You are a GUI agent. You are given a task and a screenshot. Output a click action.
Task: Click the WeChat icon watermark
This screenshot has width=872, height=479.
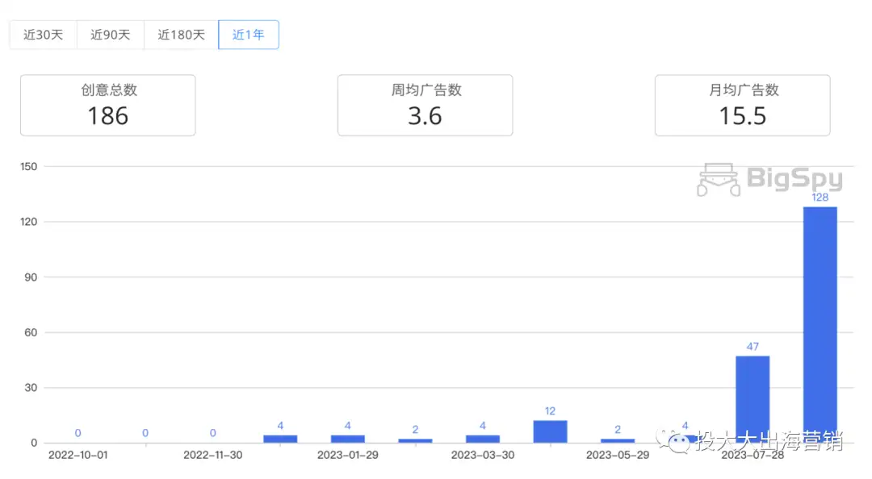click(673, 440)
